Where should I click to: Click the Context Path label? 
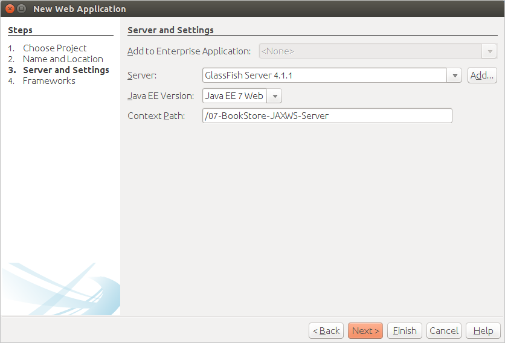tap(156, 115)
